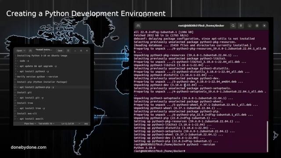Image resolution: width=281 pixels, height=158 pixels.
Task: Click Save in the text editor
Action: pos(60,51)
